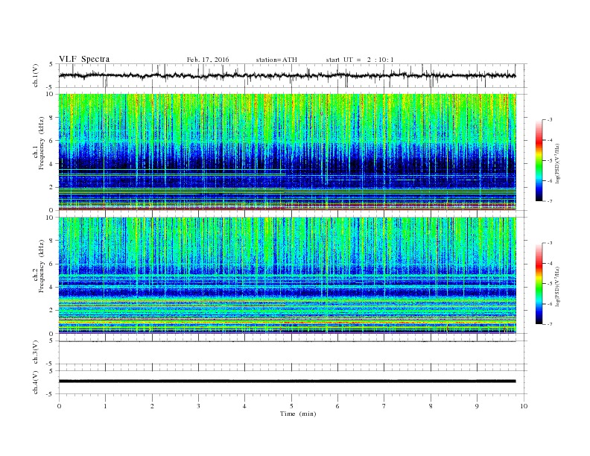Click the ch.1 spectrogram image

287,152
